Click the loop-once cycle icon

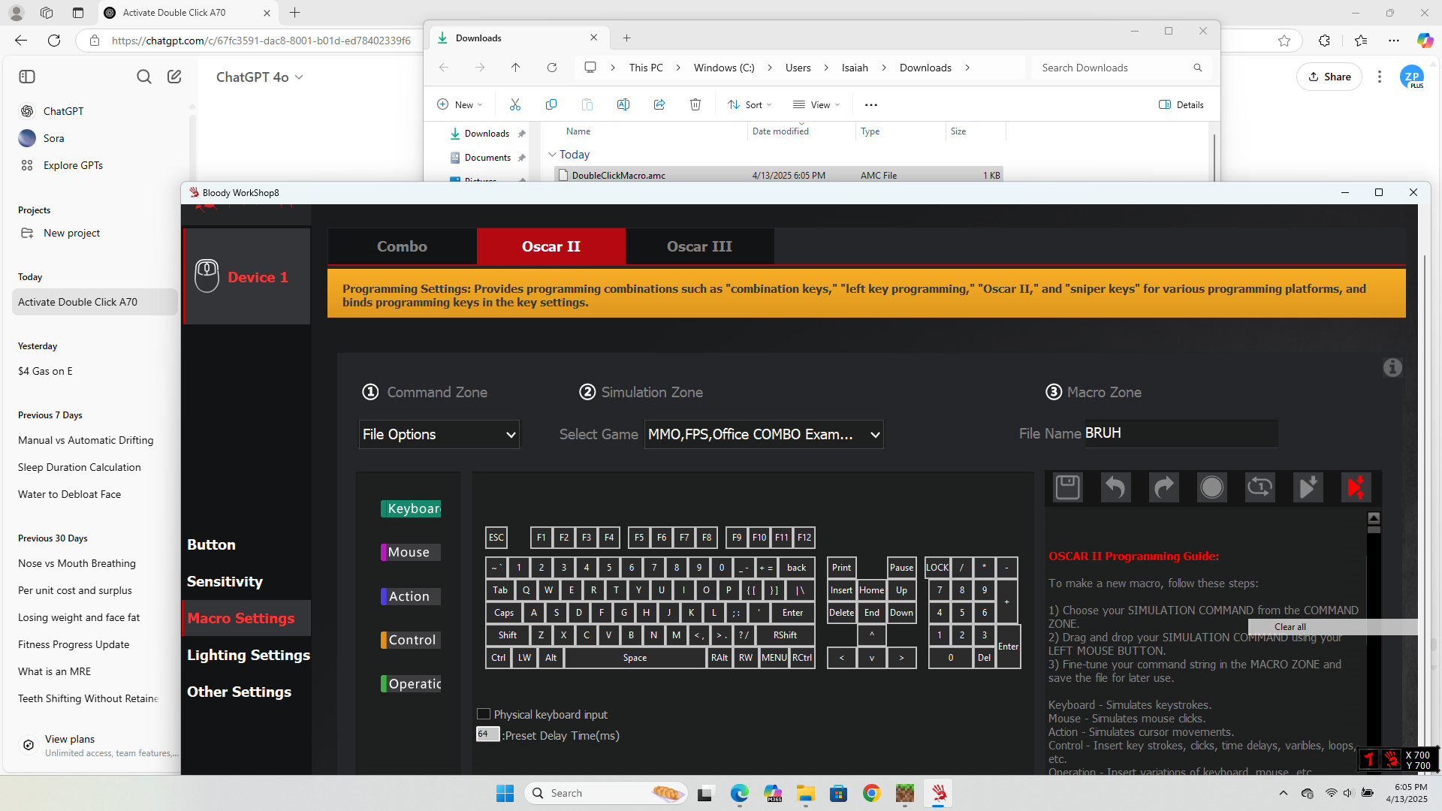tap(1259, 487)
